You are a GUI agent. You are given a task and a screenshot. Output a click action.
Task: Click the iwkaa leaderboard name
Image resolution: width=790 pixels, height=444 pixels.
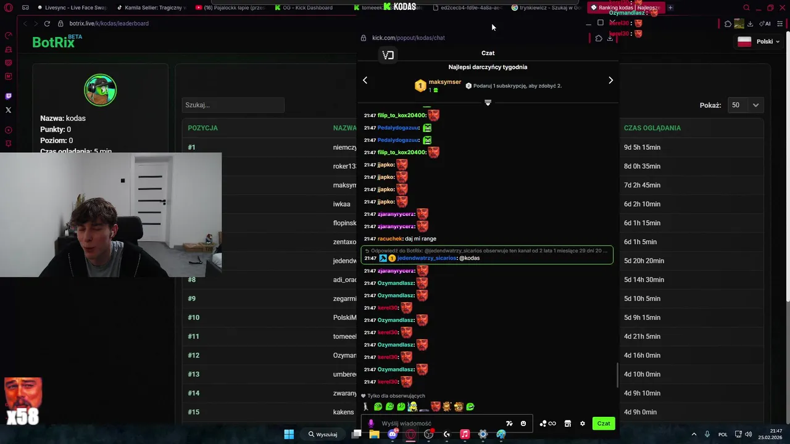pos(341,204)
